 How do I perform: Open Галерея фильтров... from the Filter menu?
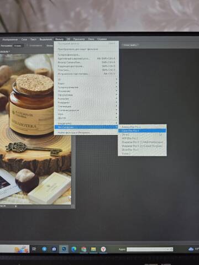[x=86, y=55]
